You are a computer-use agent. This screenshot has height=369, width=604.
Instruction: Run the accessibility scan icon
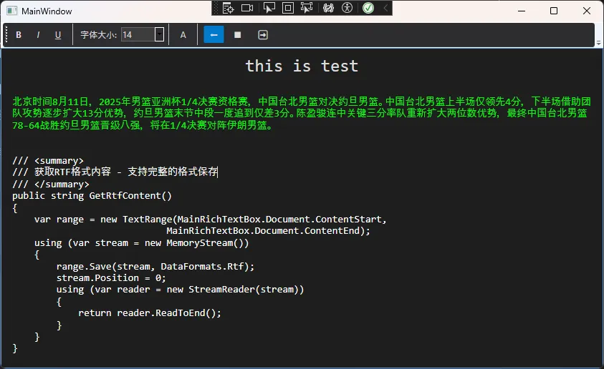pyautogui.click(x=347, y=8)
